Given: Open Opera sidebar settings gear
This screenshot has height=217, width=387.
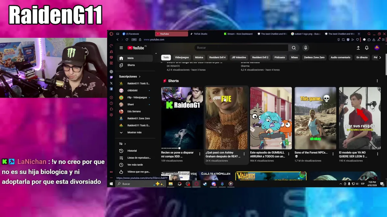Looking at the screenshot, I should [111, 115].
